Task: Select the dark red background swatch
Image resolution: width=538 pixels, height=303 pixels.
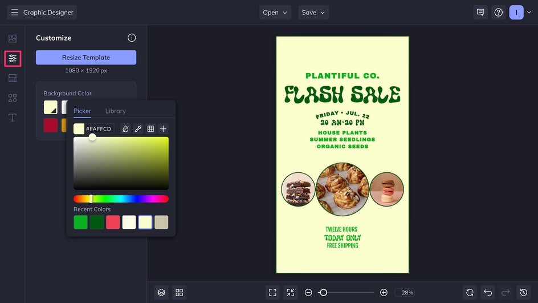Action: coord(51,125)
